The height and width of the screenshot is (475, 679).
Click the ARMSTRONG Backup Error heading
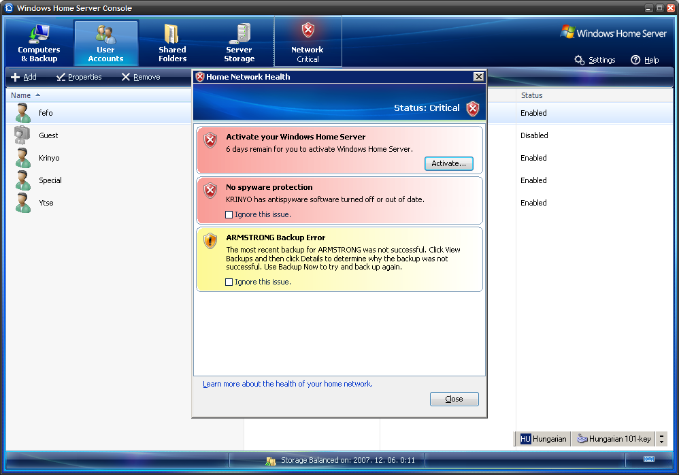[x=276, y=237]
